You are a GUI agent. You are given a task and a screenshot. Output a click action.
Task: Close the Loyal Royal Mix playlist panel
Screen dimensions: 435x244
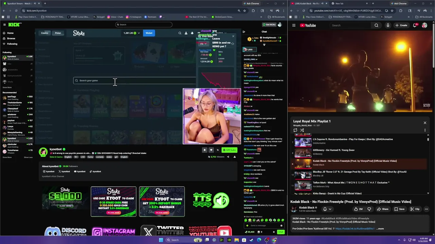point(425,123)
